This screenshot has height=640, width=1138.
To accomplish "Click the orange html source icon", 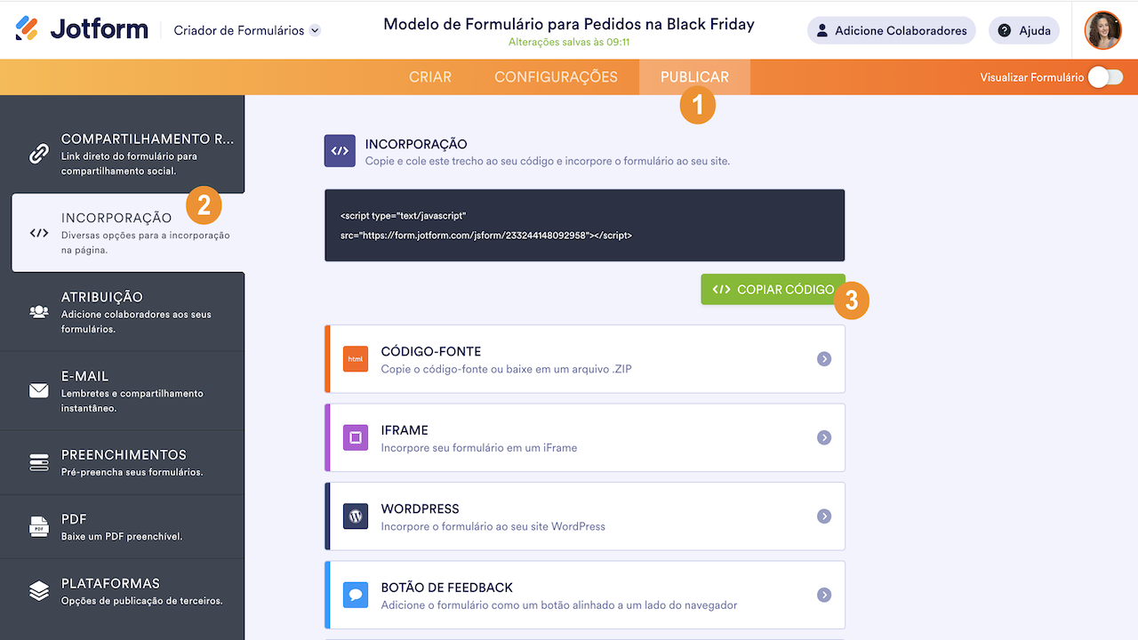I will pos(356,359).
